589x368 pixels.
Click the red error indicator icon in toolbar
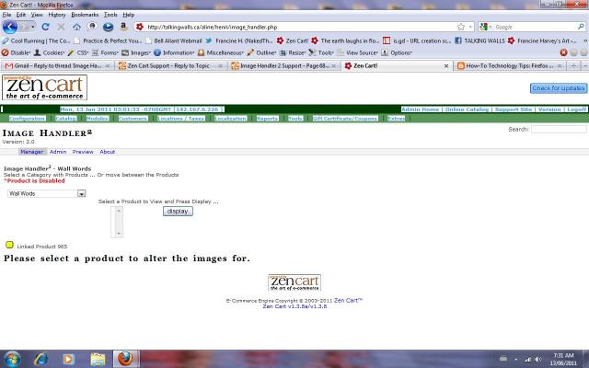click(x=563, y=52)
